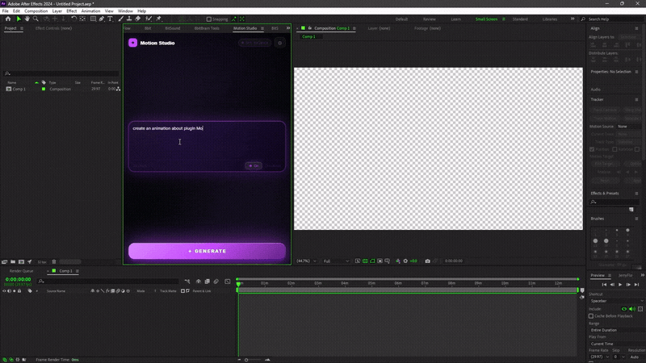Image resolution: width=646 pixels, height=363 pixels.
Task: Open the Play From Current Time dropdown
Action: [x=616, y=344]
